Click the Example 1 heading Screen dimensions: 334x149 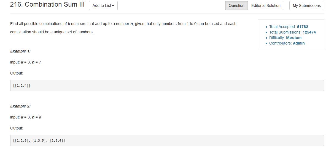[x=20, y=51]
